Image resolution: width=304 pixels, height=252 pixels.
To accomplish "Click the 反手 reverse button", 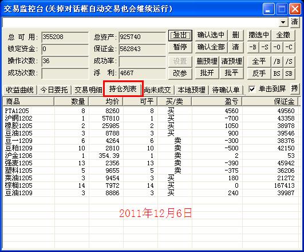I will pyautogui.click(x=259, y=73).
